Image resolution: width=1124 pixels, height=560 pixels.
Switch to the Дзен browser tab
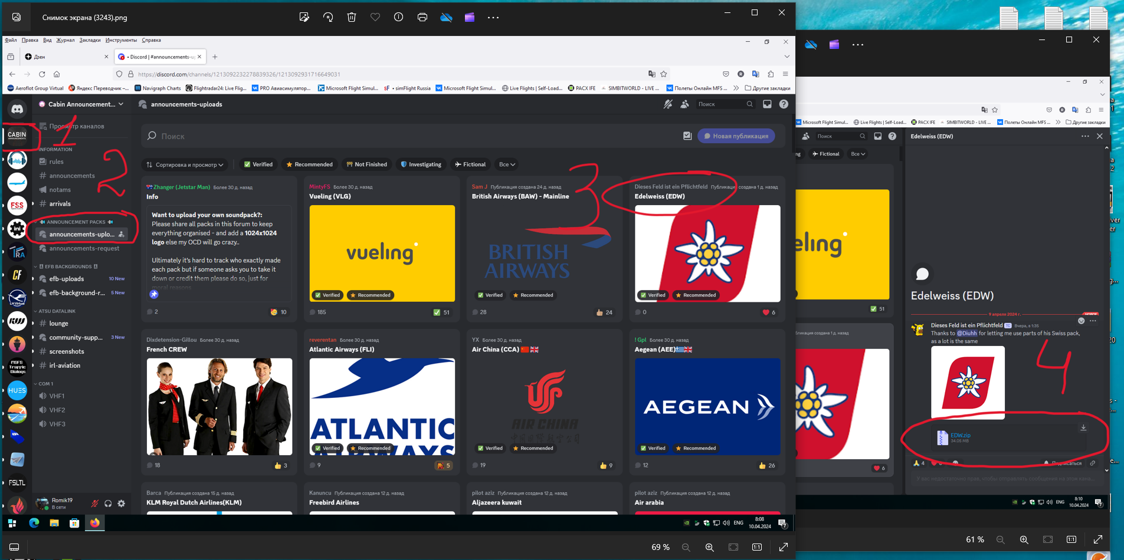coord(65,57)
